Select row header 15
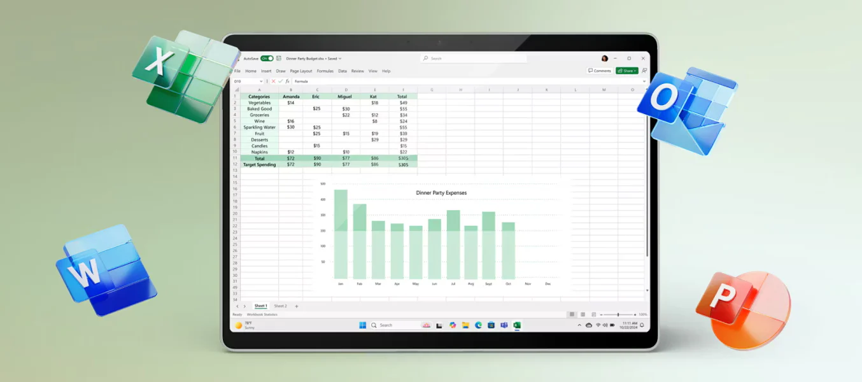 235,183
